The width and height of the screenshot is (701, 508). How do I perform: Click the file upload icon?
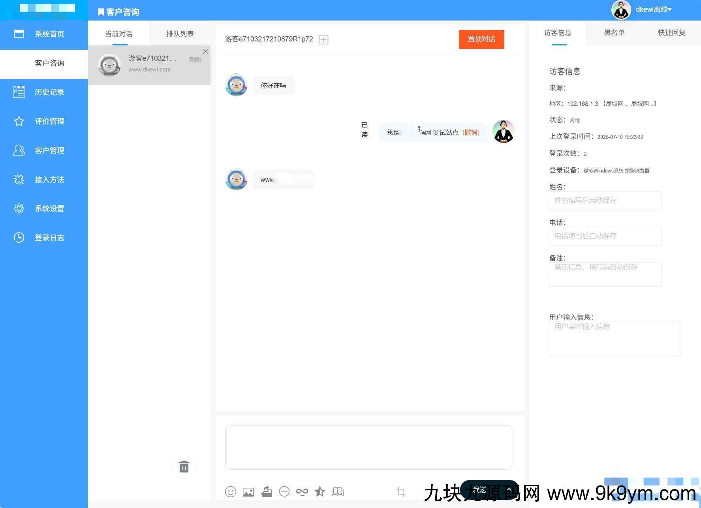coord(267,491)
